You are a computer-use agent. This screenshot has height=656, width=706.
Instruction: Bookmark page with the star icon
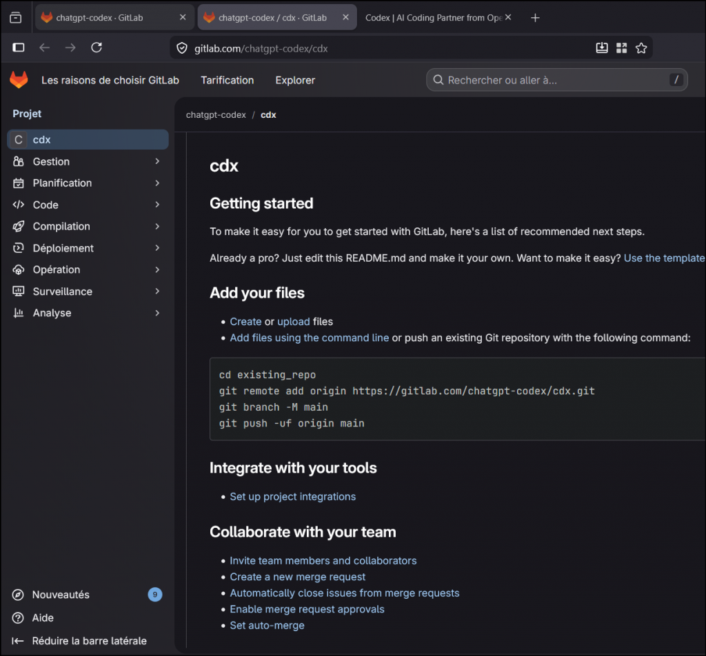641,48
